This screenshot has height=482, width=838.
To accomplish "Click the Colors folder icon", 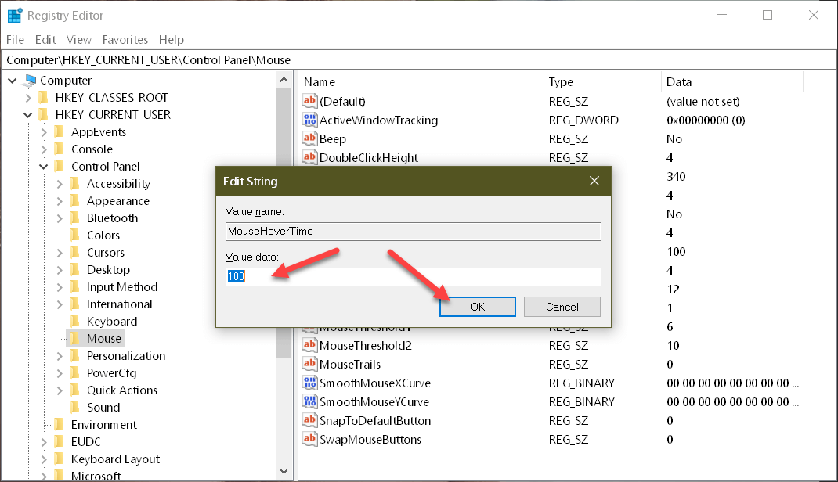I will point(75,235).
